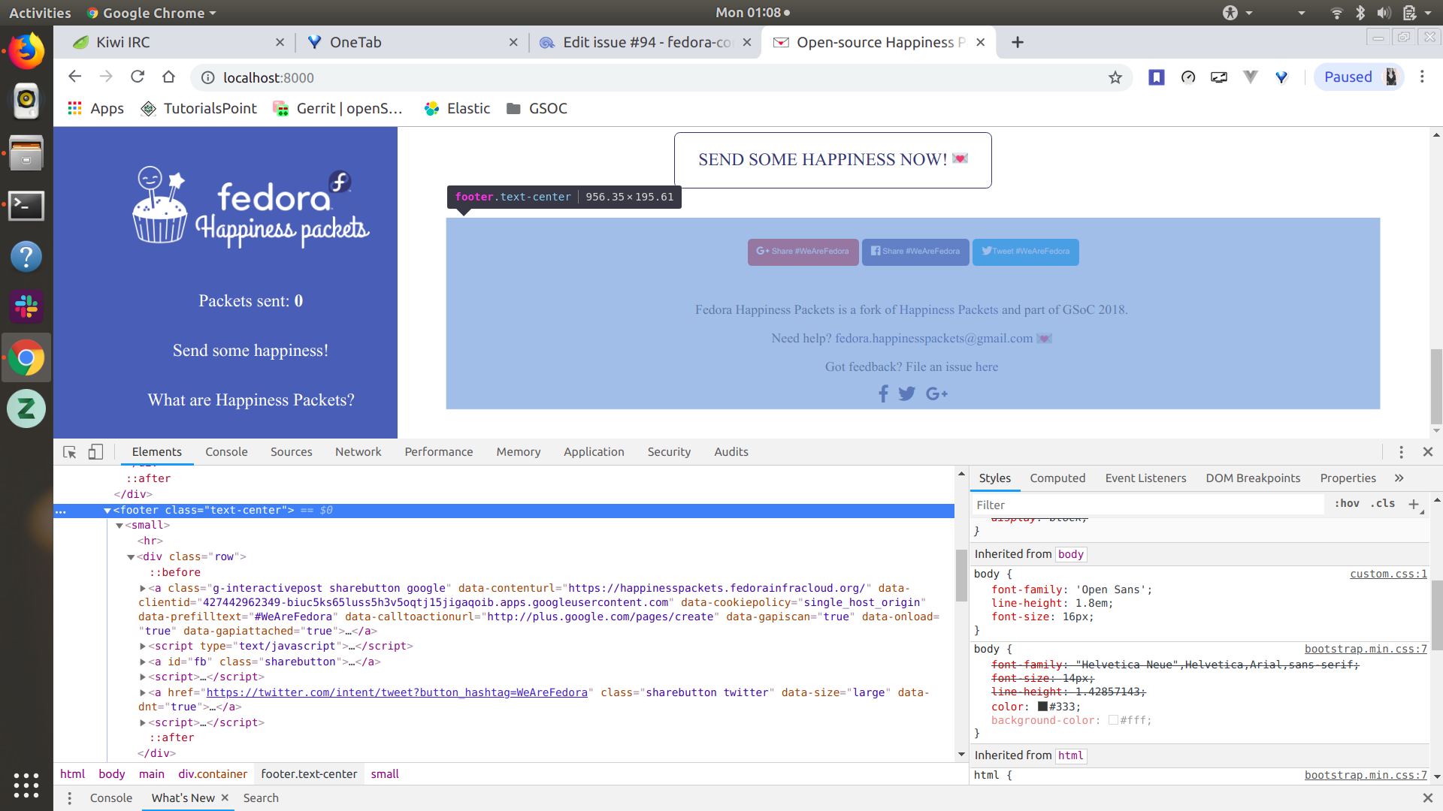Viewport: 1443px width, 811px height.
Task: Close the Kiwi IRC tab
Action: 280,43
